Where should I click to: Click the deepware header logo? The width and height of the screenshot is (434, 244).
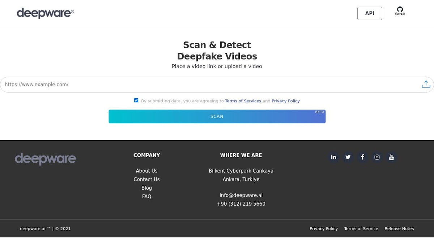point(45,13)
